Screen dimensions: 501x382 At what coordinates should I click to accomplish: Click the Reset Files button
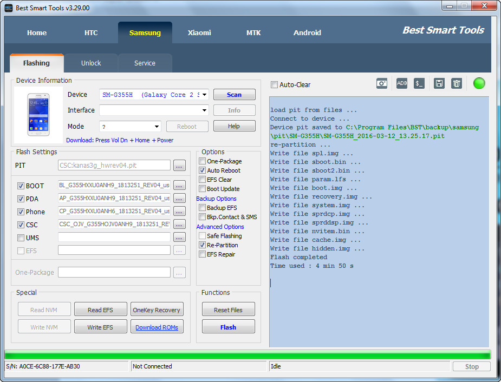click(228, 309)
